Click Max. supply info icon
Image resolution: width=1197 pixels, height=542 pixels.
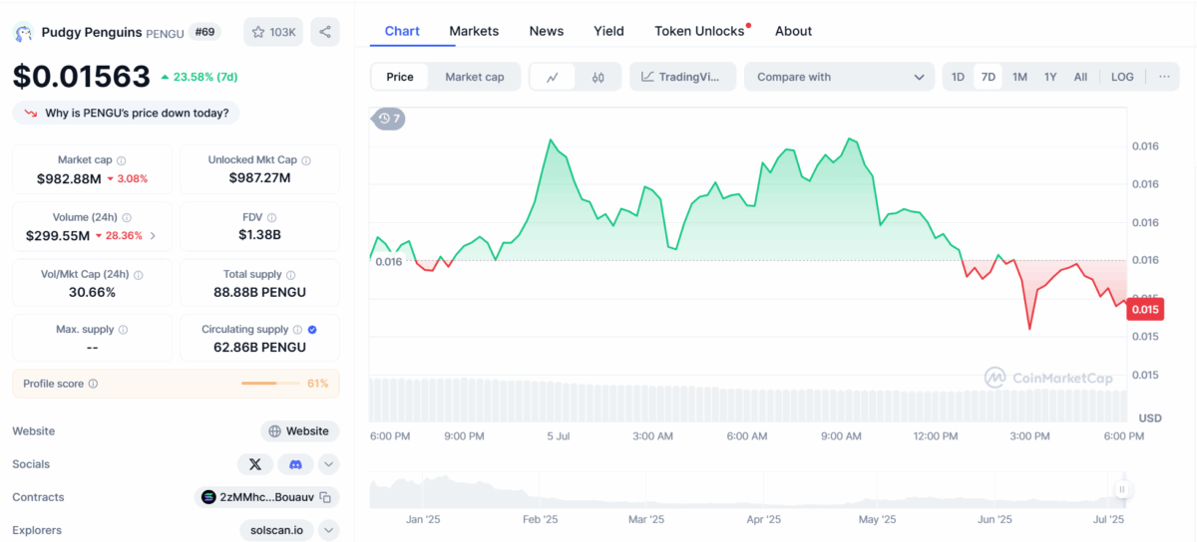(122, 330)
